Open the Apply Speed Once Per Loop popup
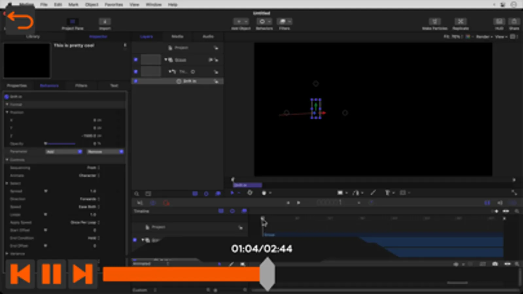523x294 pixels. tap(85, 222)
